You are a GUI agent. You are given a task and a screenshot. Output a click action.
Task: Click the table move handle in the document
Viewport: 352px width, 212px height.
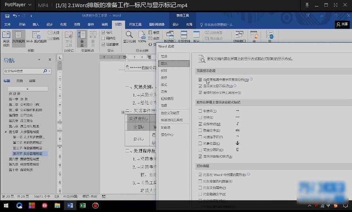pos(123,112)
